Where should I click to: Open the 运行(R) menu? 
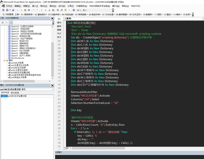pos(62,6)
